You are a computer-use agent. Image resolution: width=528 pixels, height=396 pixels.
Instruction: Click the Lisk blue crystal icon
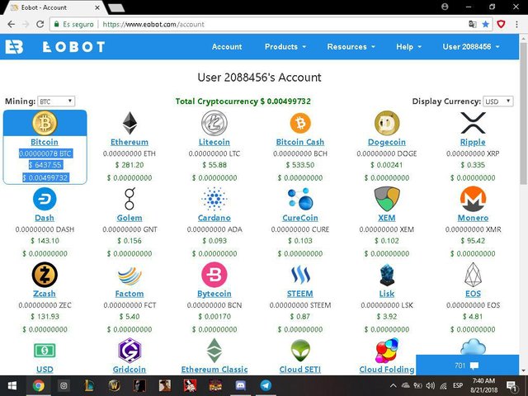point(387,275)
